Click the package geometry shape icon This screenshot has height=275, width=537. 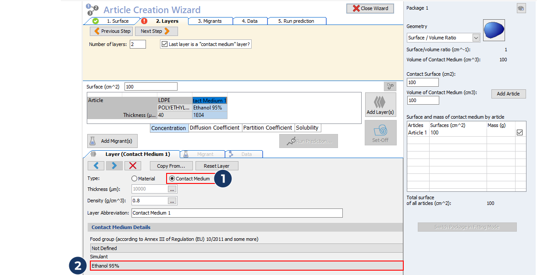coord(494,30)
